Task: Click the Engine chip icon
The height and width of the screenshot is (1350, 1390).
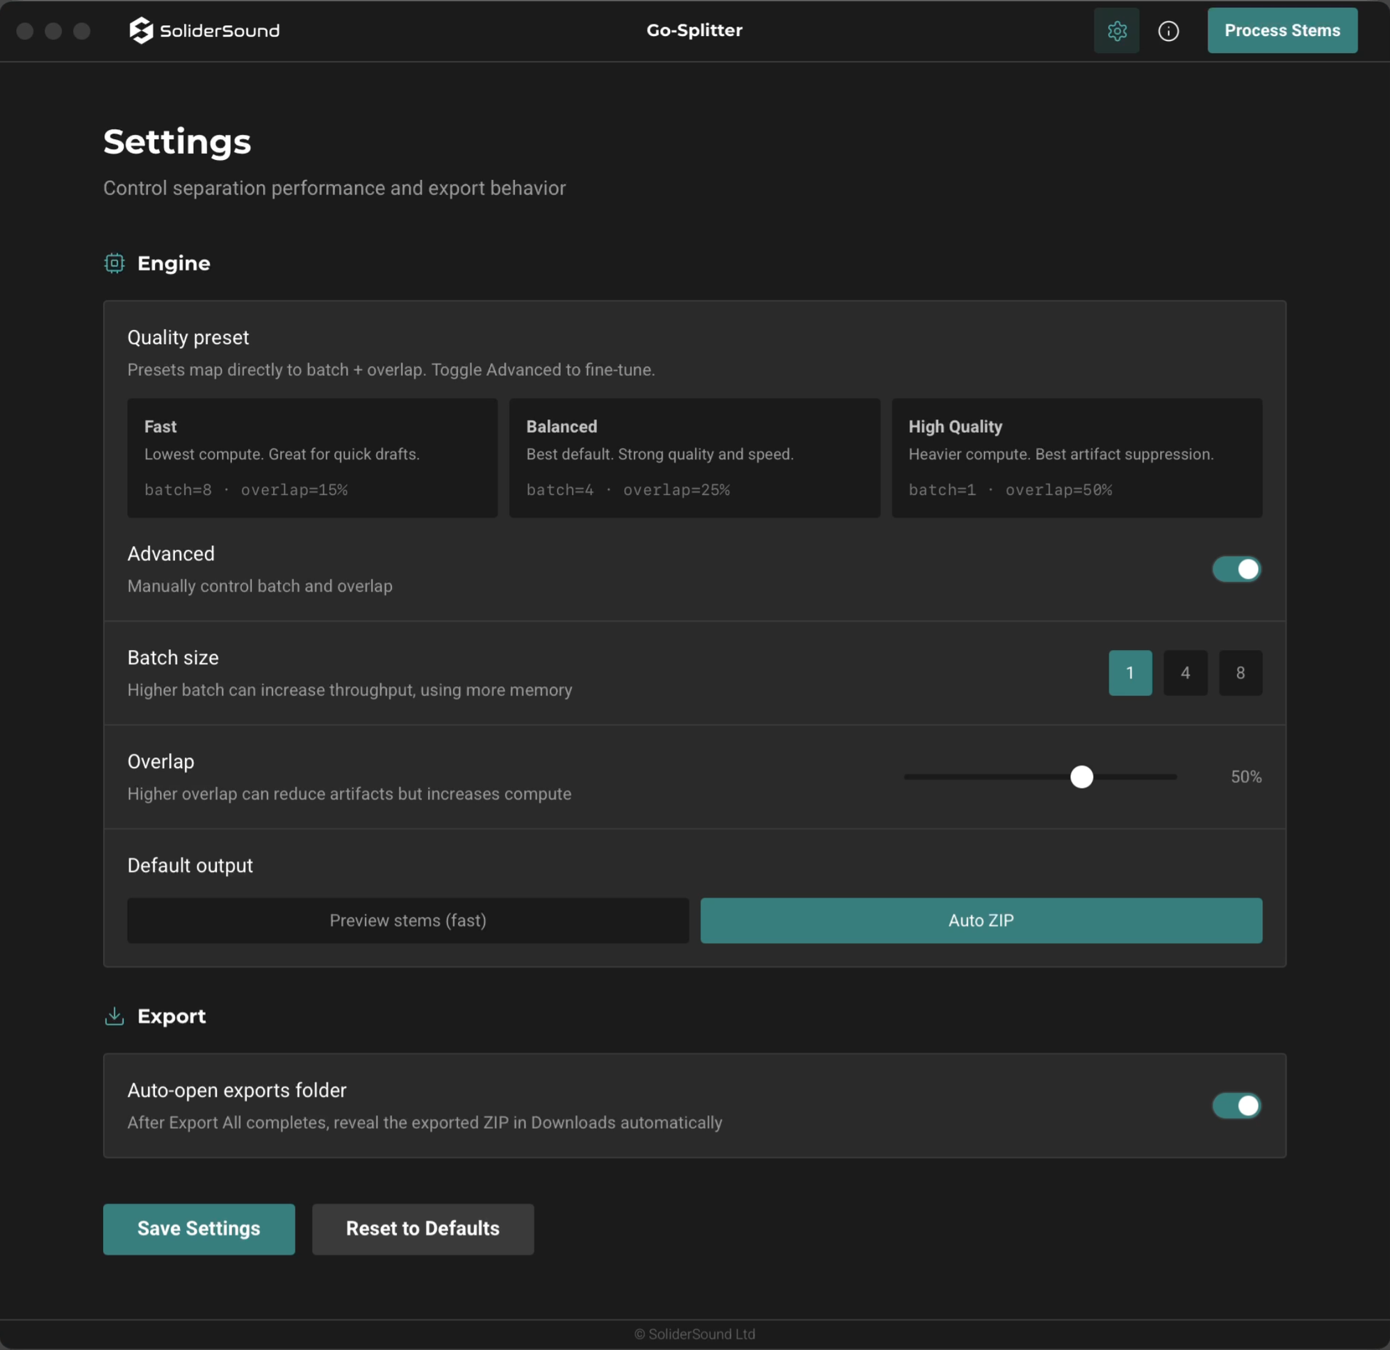Action: 114,263
